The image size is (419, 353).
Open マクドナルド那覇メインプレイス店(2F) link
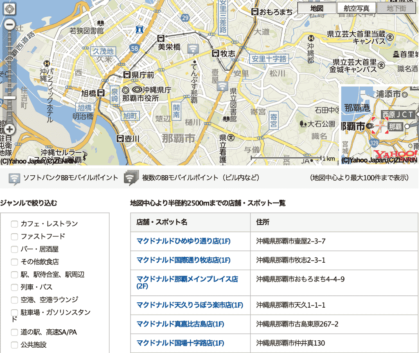(x=187, y=283)
